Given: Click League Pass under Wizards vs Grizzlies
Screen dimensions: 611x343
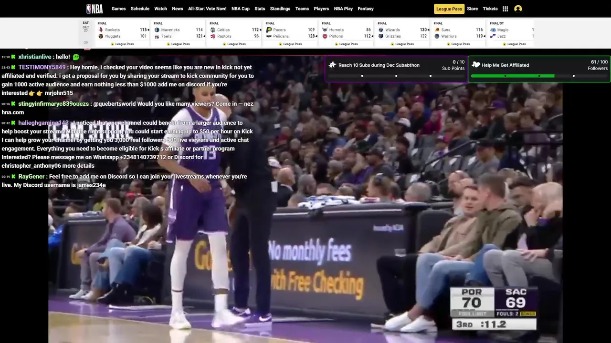Looking at the screenshot, I should click(x=402, y=44).
